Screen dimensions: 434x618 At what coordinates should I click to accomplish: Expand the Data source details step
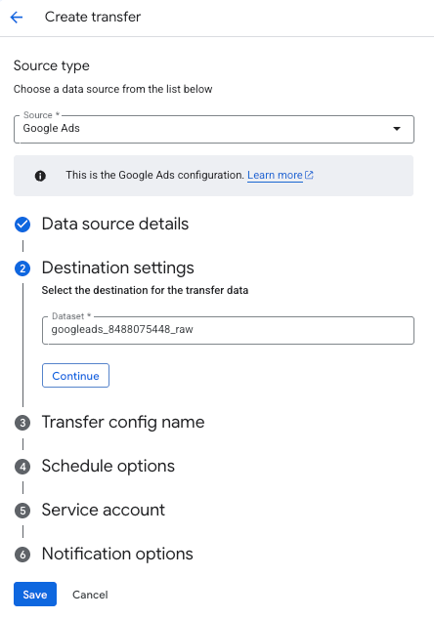[x=115, y=224]
